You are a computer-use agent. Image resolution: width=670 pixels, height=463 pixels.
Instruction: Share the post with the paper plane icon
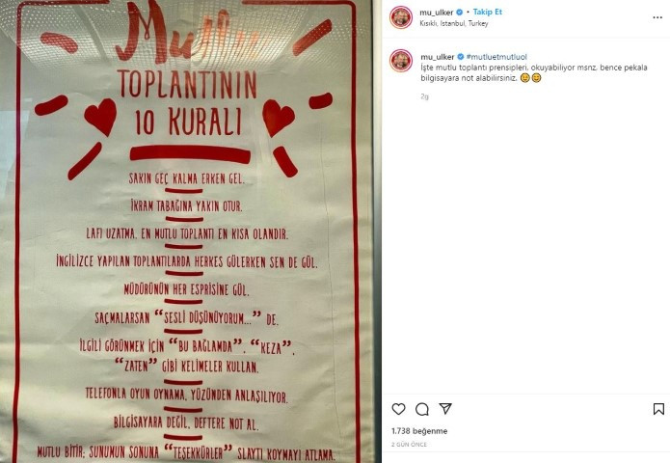pos(445,409)
